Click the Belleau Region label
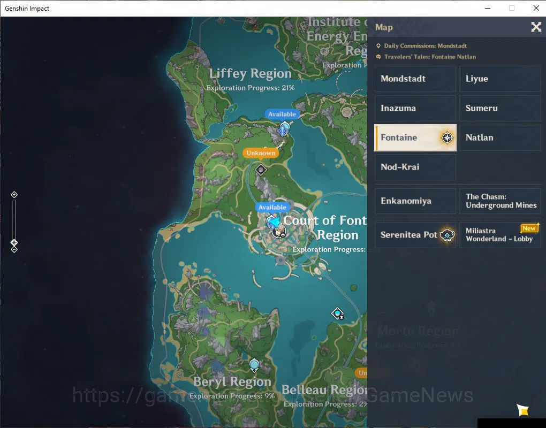 click(324, 389)
